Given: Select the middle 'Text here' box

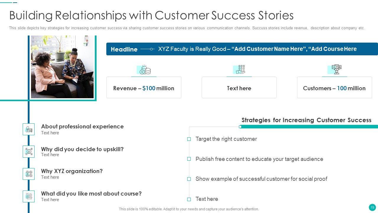Looking at the screenshot, I should (x=239, y=88).
